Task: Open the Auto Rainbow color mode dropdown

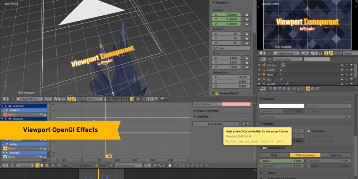Action: (x=207, y=104)
